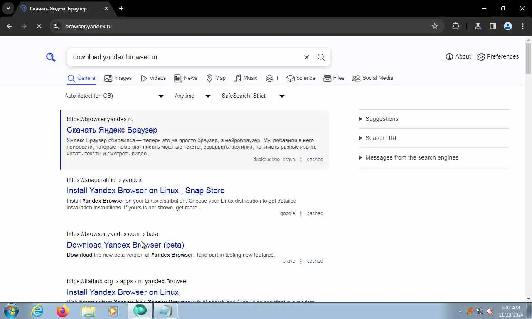The width and height of the screenshot is (532, 319).
Task: Open Download Yandex Browser (beta) result
Action: pos(126,245)
